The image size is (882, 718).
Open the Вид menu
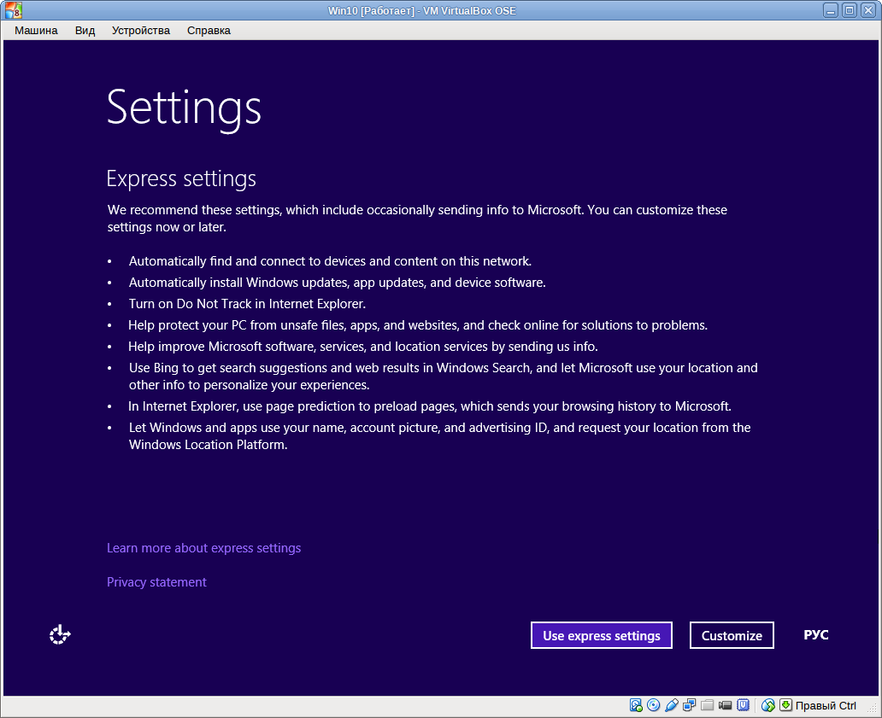85,31
